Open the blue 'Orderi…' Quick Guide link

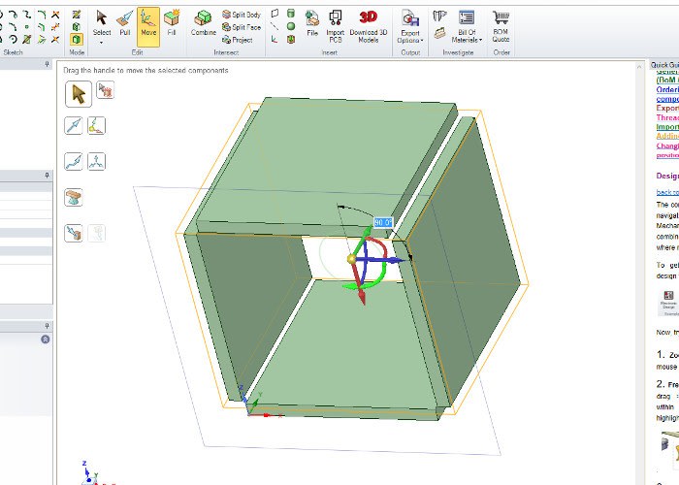click(667, 89)
